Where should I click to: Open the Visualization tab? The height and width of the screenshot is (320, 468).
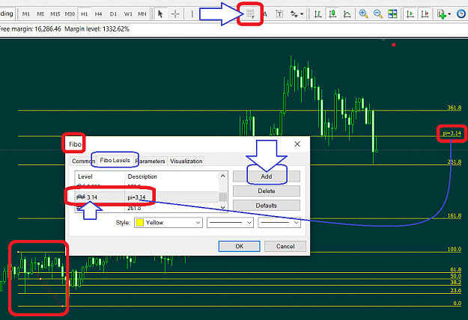click(x=186, y=161)
